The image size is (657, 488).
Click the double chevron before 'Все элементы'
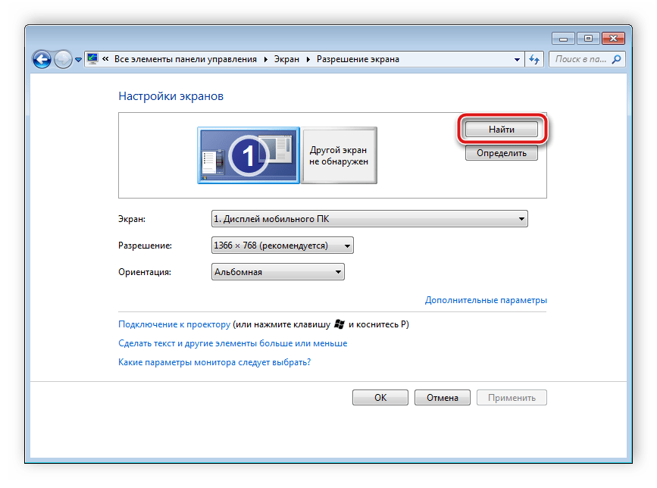coord(105,59)
